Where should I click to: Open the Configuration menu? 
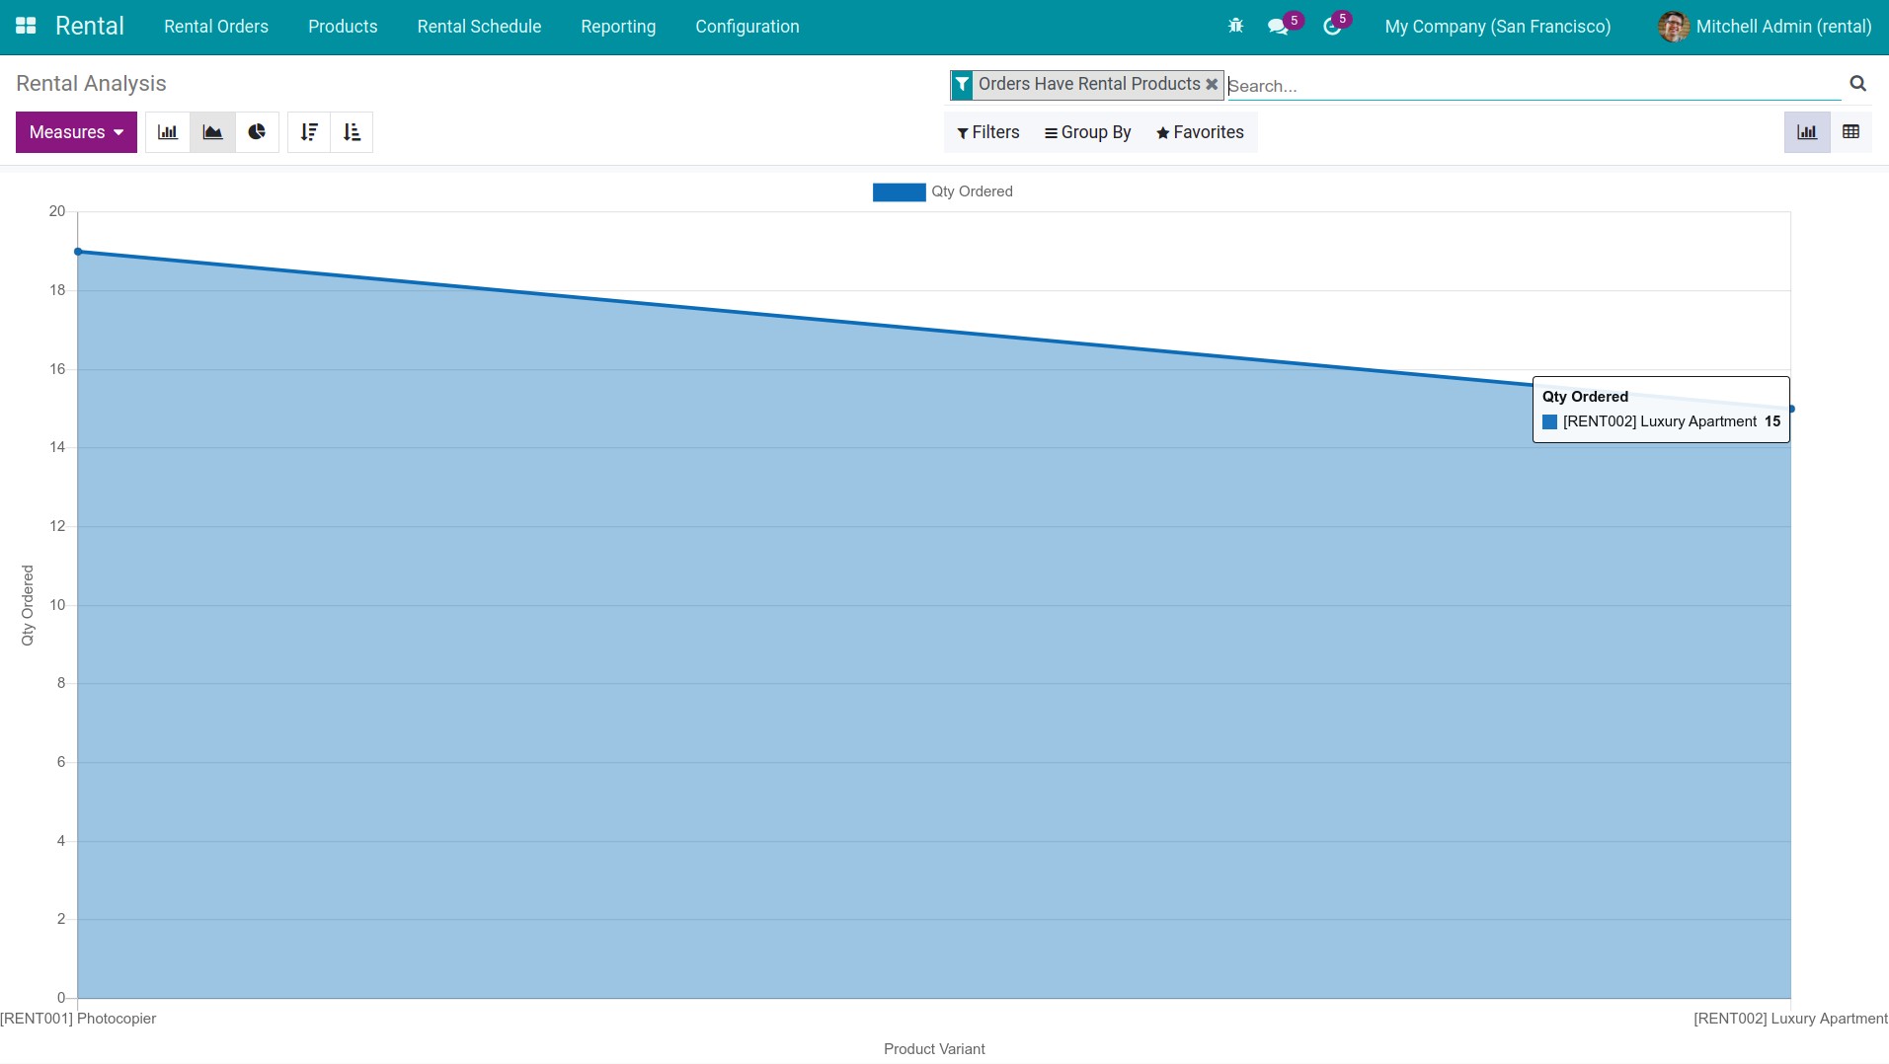point(748,27)
